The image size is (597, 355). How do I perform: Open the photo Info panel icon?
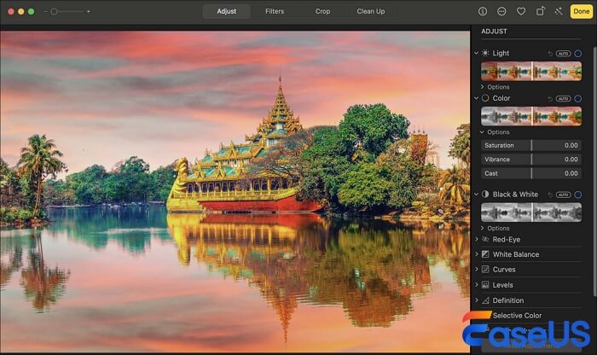coord(483,12)
